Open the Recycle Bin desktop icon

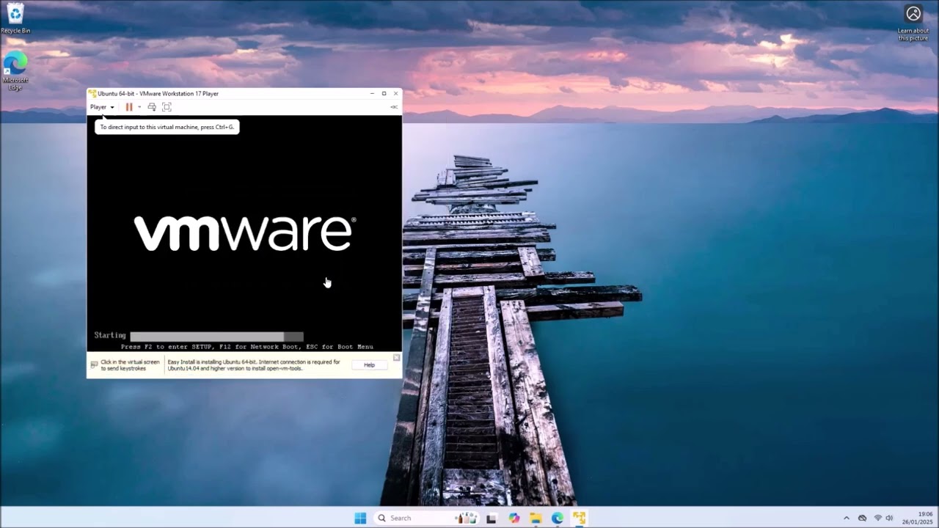tap(15, 18)
